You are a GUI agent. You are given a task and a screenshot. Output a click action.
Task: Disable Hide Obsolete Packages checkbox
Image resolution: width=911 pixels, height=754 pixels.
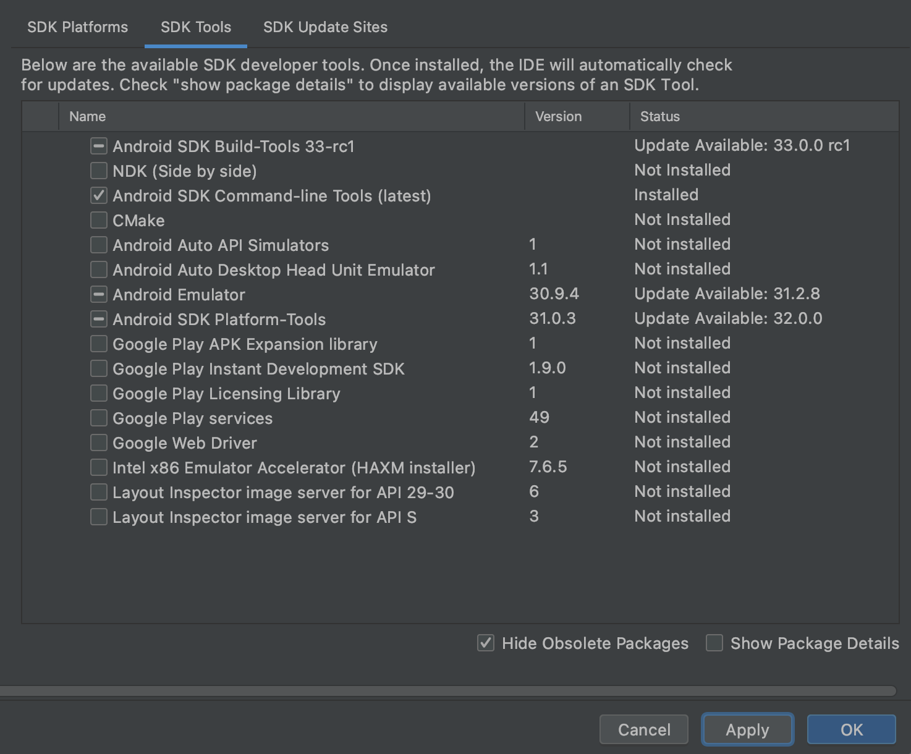tap(486, 643)
